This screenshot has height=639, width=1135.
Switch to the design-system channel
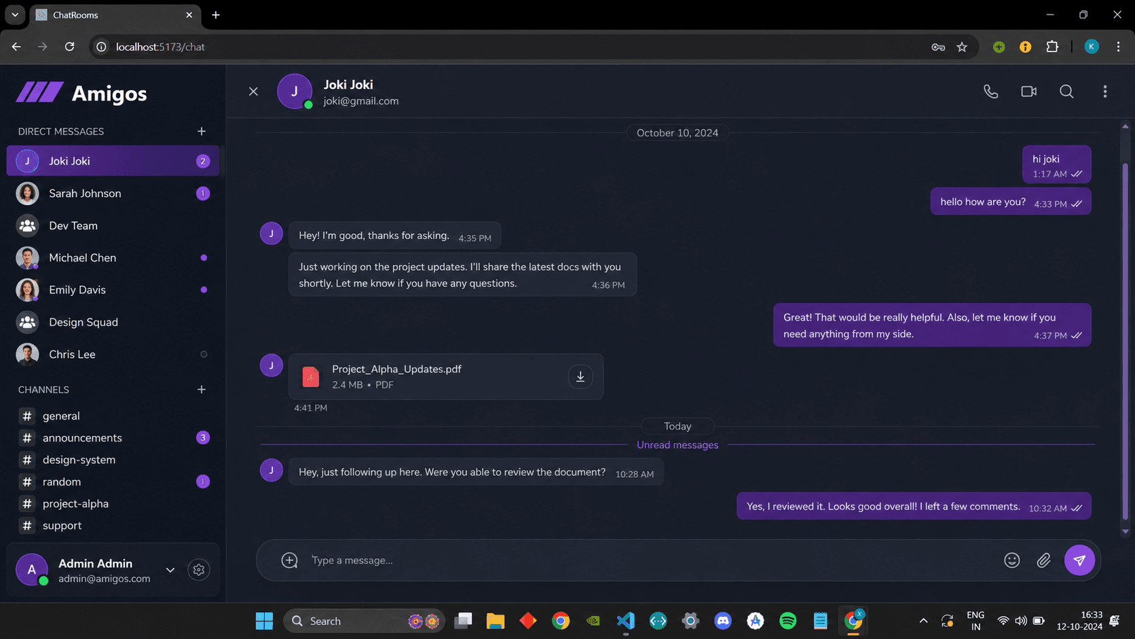[x=113, y=460]
